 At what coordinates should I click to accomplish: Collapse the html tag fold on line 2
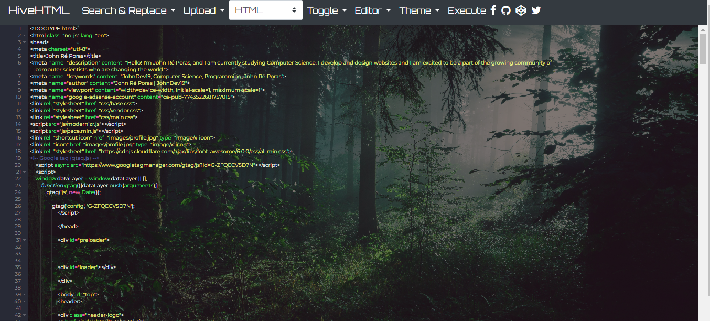pyautogui.click(x=24, y=35)
